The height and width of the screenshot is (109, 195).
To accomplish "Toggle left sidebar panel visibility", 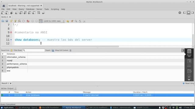I will (185, 13).
